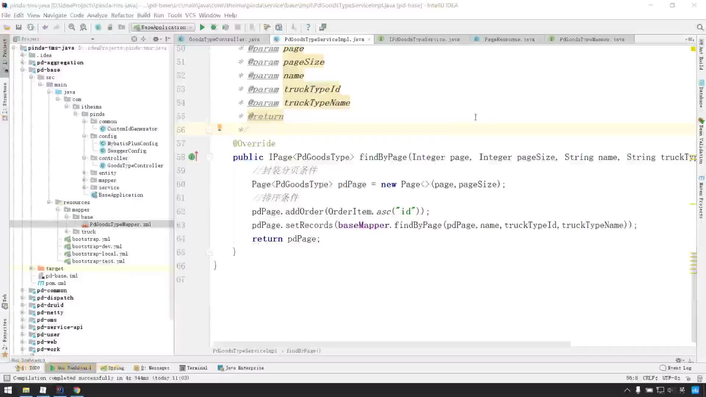
Task: Open the Run Dashboard tool window
Action: (71, 368)
